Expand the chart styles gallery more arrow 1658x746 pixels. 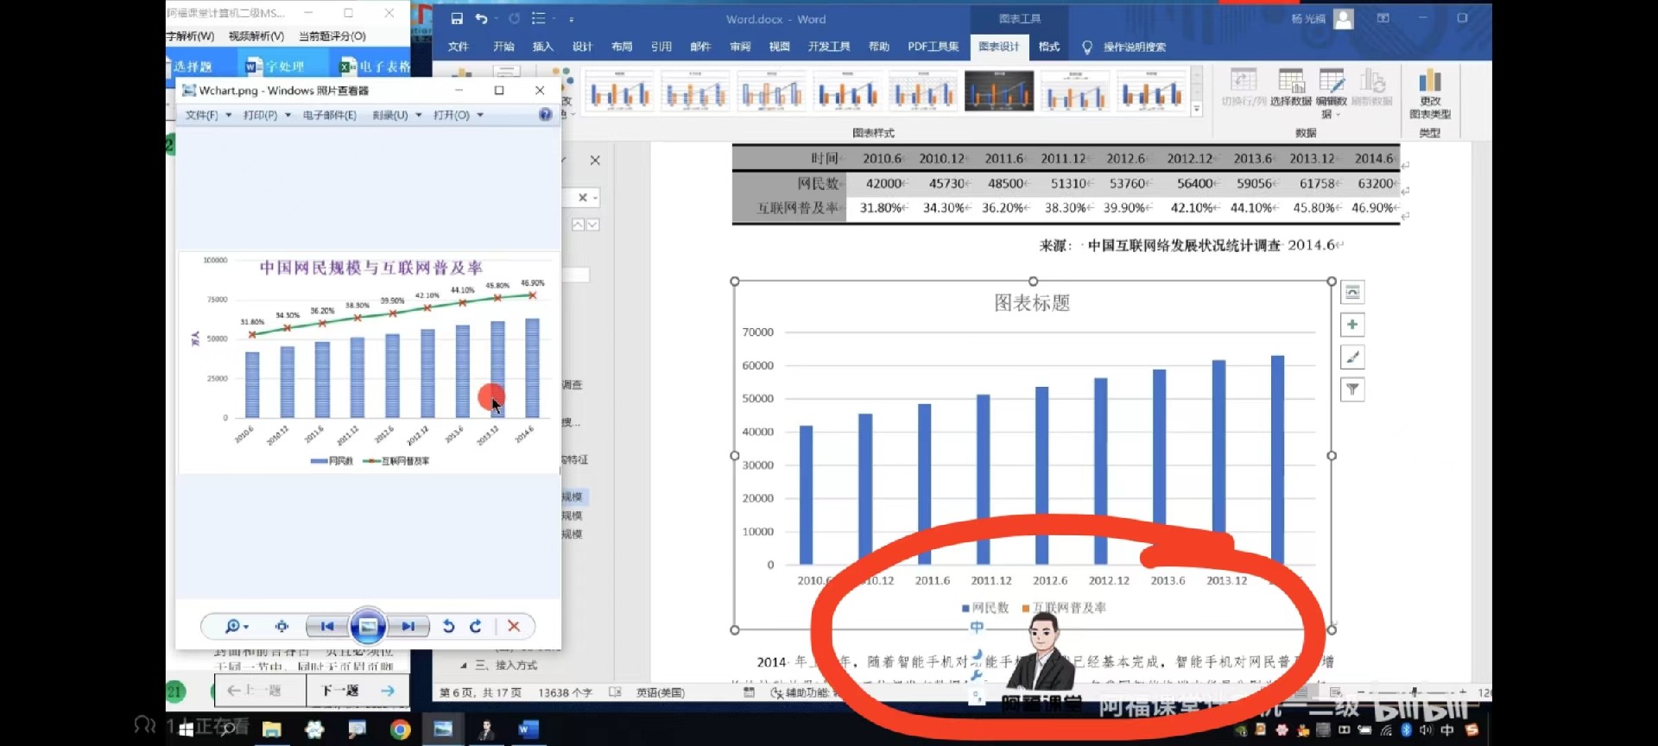pyautogui.click(x=1197, y=110)
